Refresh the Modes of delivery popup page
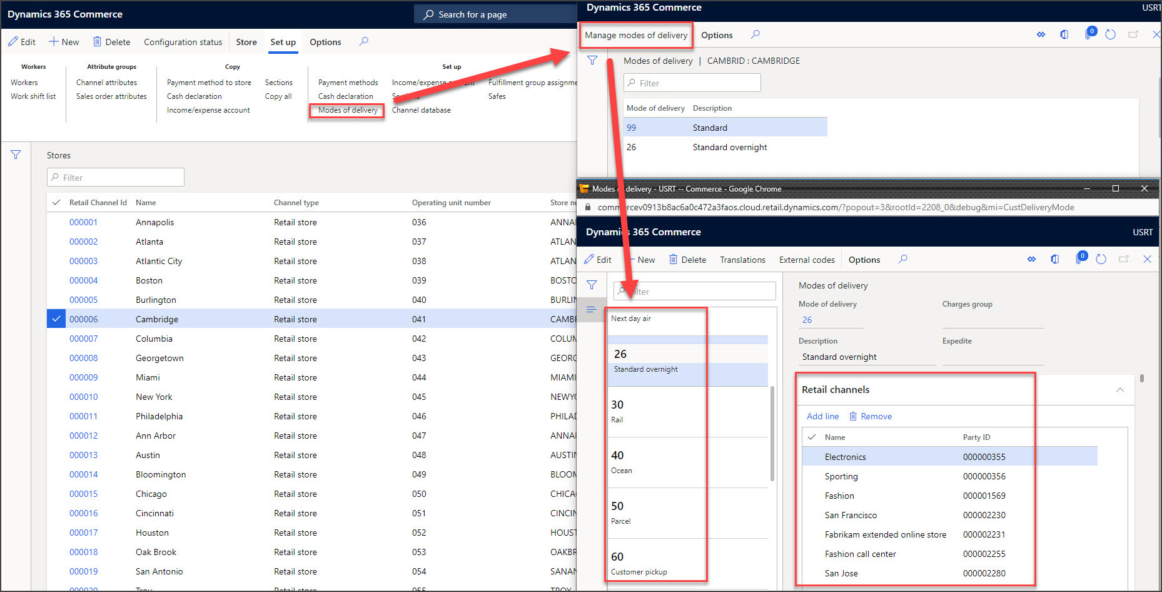The width and height of the screenshot is (1162, 592). tap(1101, 259)
